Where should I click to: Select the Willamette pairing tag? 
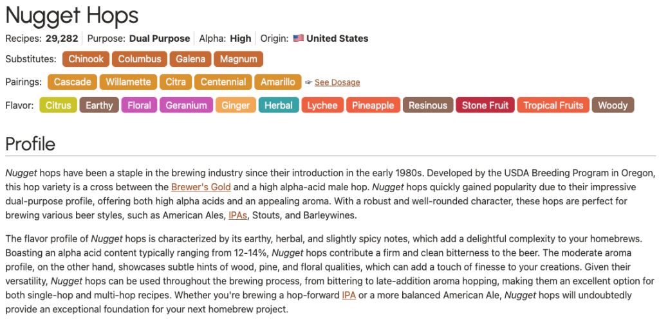[129, 82]
